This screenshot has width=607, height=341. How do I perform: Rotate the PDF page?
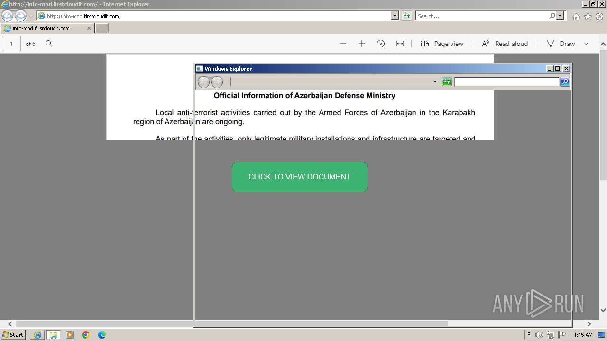[x=381, y=44]
